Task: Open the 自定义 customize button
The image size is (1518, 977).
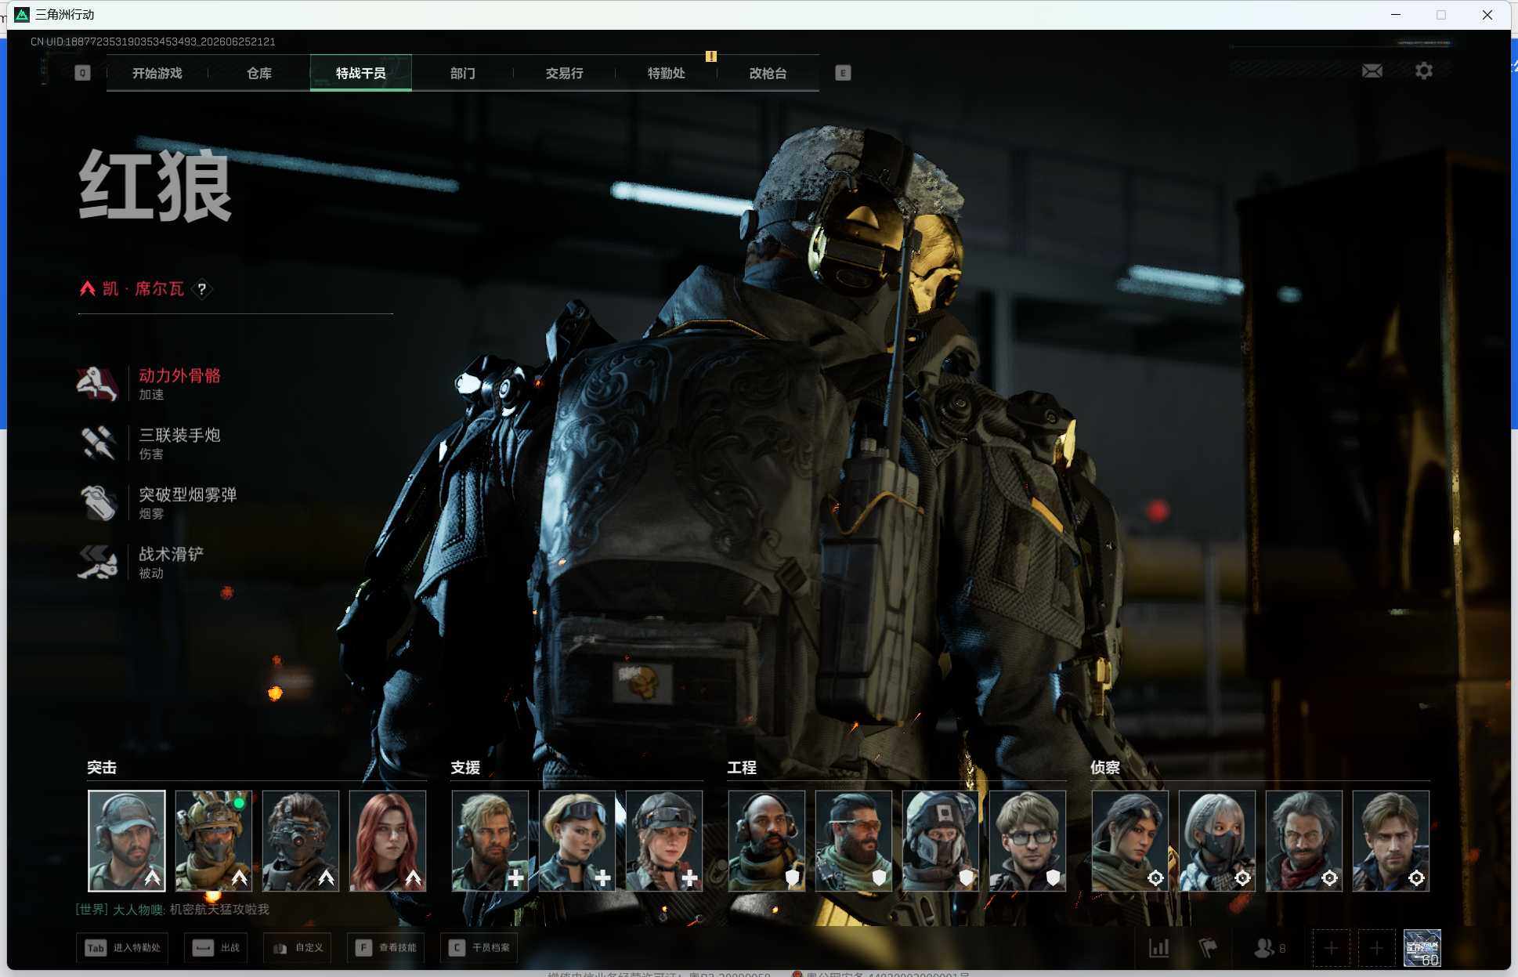Action: (298, 948)
